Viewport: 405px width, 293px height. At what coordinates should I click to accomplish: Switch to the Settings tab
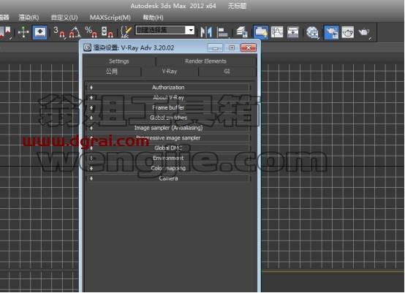(119, 61)
